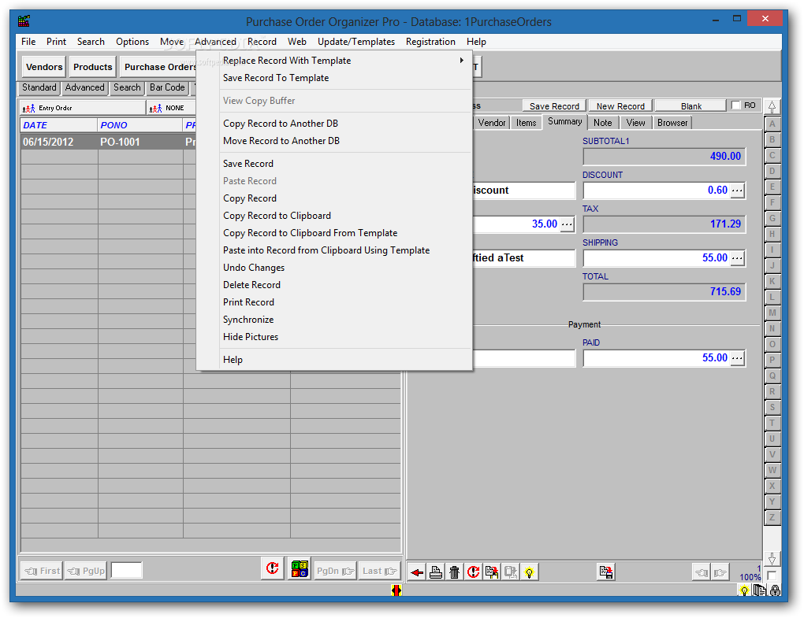Screen dimensions: 804x618
Task: Select Undo Changes menu entry
Action: pyautogui.click(x=333, y=268)
